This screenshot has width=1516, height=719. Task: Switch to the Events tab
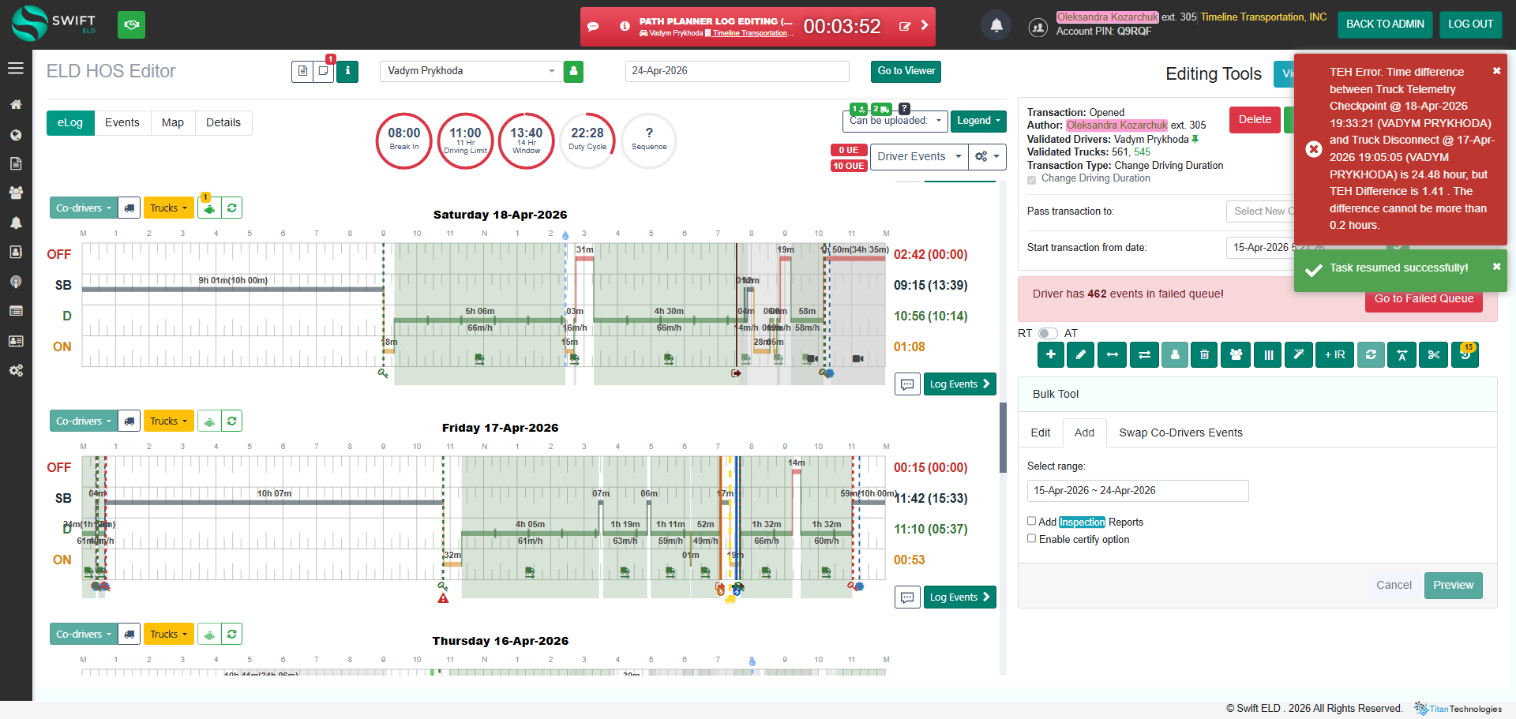[x=122, y=123]
